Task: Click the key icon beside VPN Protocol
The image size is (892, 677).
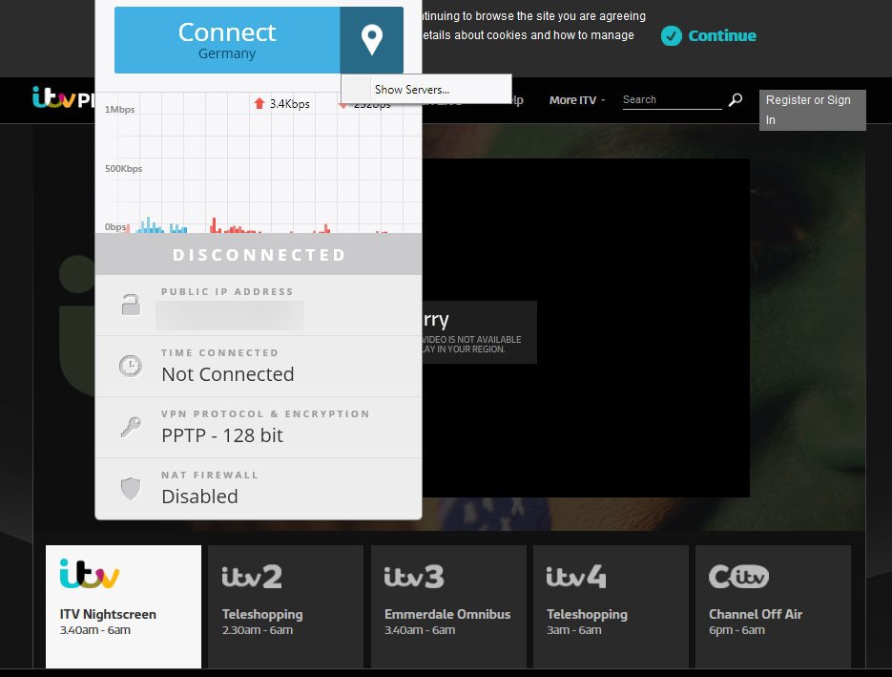Action: click(131, 427)
